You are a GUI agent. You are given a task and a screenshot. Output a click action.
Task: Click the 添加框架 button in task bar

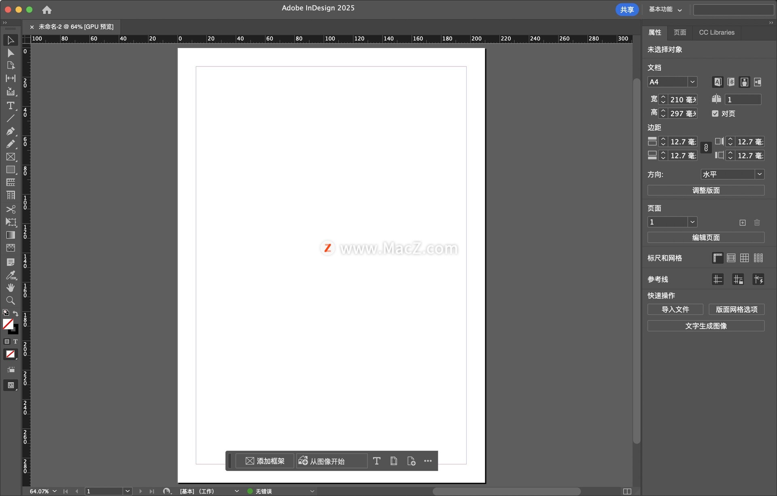265,461
